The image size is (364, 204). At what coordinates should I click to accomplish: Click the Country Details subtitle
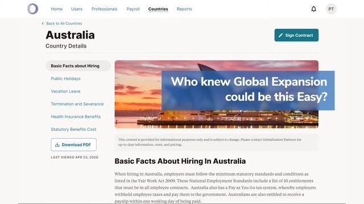(x=66, y=46)
